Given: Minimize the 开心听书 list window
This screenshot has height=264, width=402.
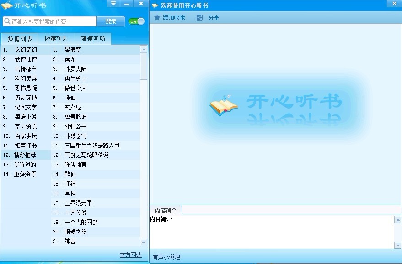Looking at the screenshot, I should point(127,3).
